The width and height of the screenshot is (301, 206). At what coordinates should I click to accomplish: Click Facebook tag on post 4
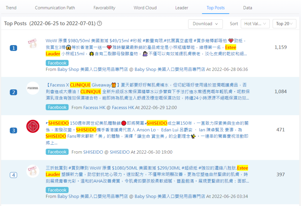click(57, 190)
